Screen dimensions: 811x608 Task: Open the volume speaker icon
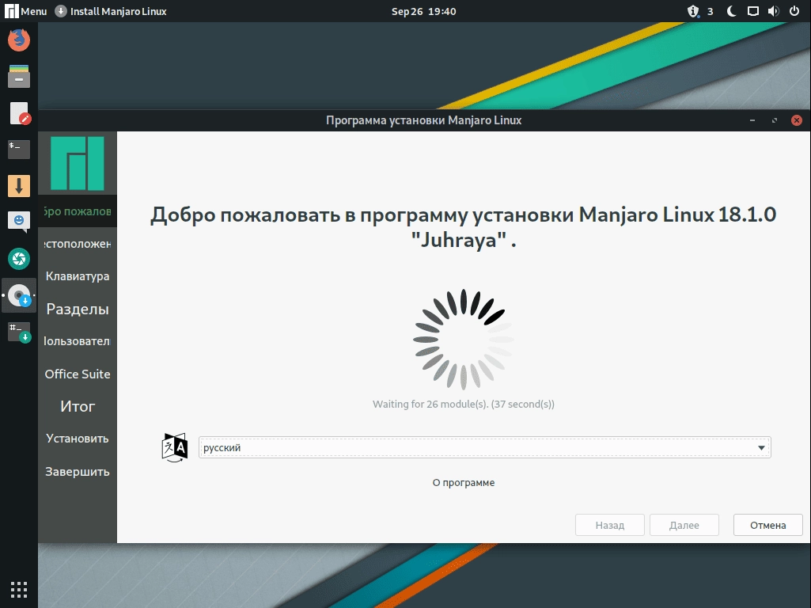pos(773,11)
